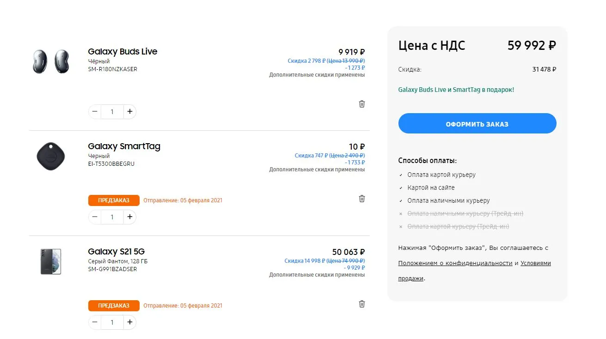Click SmartTag shipping date 05 февраля 2021
The height and width of the screenshot is (339, 606).
coord(202,200)
